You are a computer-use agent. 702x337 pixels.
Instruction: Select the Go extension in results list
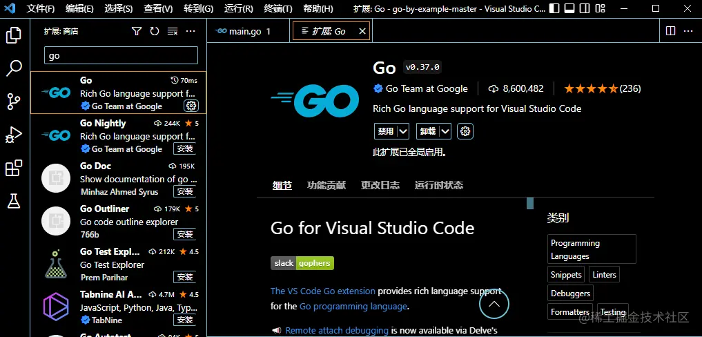tap(119, 93)
